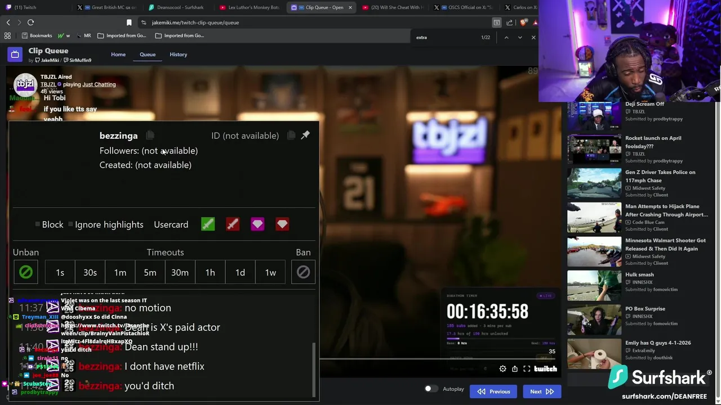721x405 pixels.
Task: Click the address bar URL field
Action: click(x=315, y=22)
